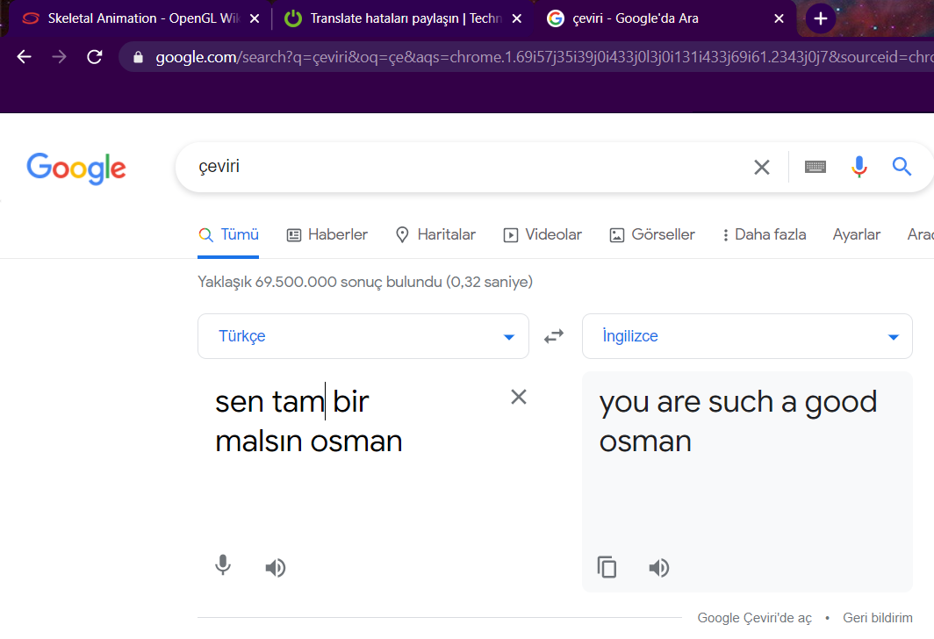Open a new tab with the plus button
This screenshot has width=934, height=639.
[820, 18]
